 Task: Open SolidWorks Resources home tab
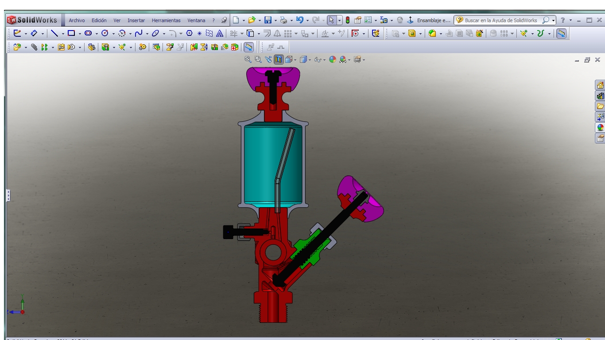[x=600, y=85]
